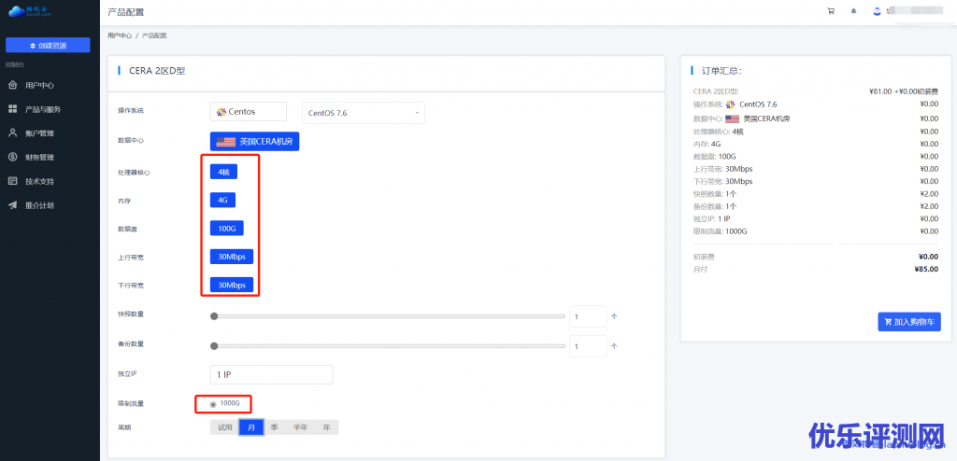The height and width of the screenshot is (461, 957).
Task: Click the ¥85.00 monthly total
Action: 926,269
